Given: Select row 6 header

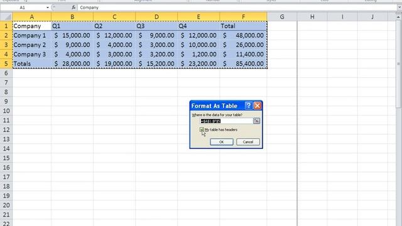Looking at the screenshot, I should click(x=6, y=73).
